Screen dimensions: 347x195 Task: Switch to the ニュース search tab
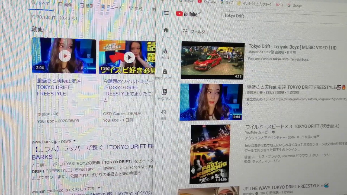pyautogui.click(x=111, y=7)
